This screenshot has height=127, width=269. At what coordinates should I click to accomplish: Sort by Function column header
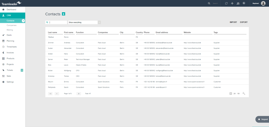coord(80,32)
